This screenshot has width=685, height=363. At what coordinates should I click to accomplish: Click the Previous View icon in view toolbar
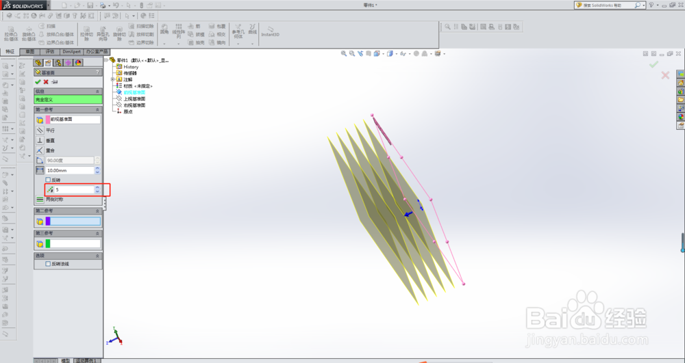[360, 53]
